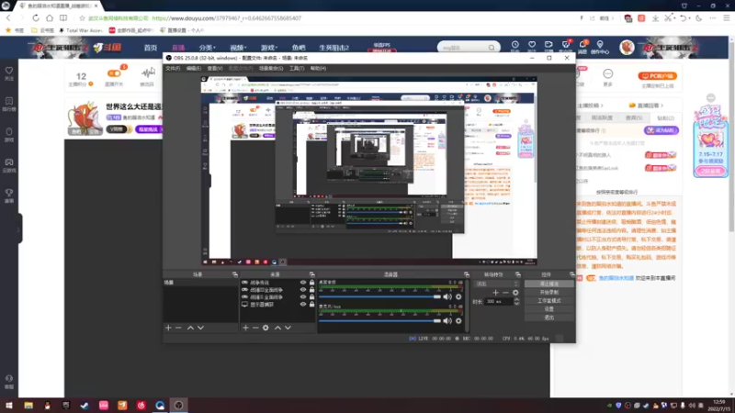The image size is (735, 413).
Task: Open File Explorer from the taskbar
Action: [x=28, y=405]
